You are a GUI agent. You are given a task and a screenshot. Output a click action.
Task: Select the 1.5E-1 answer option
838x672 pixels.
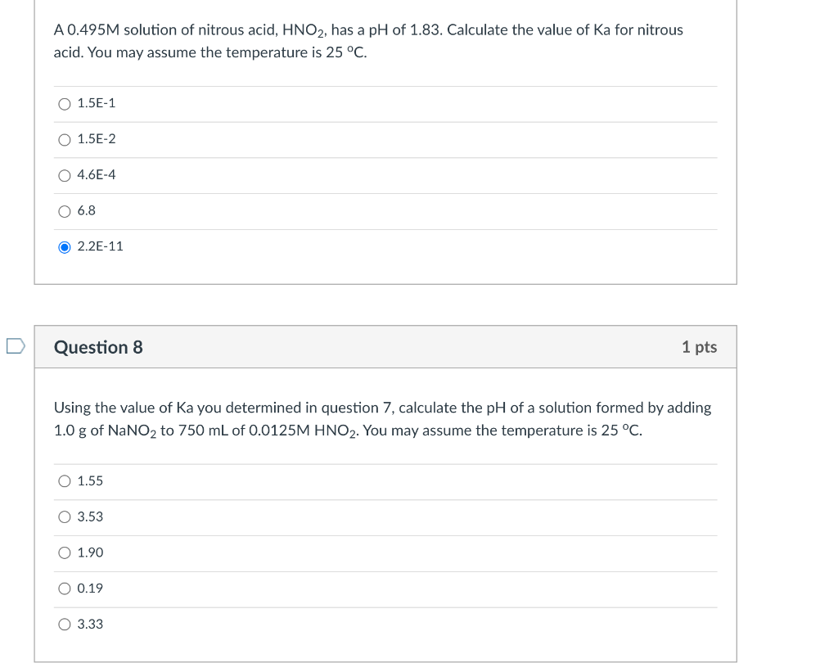coord(65,103)
